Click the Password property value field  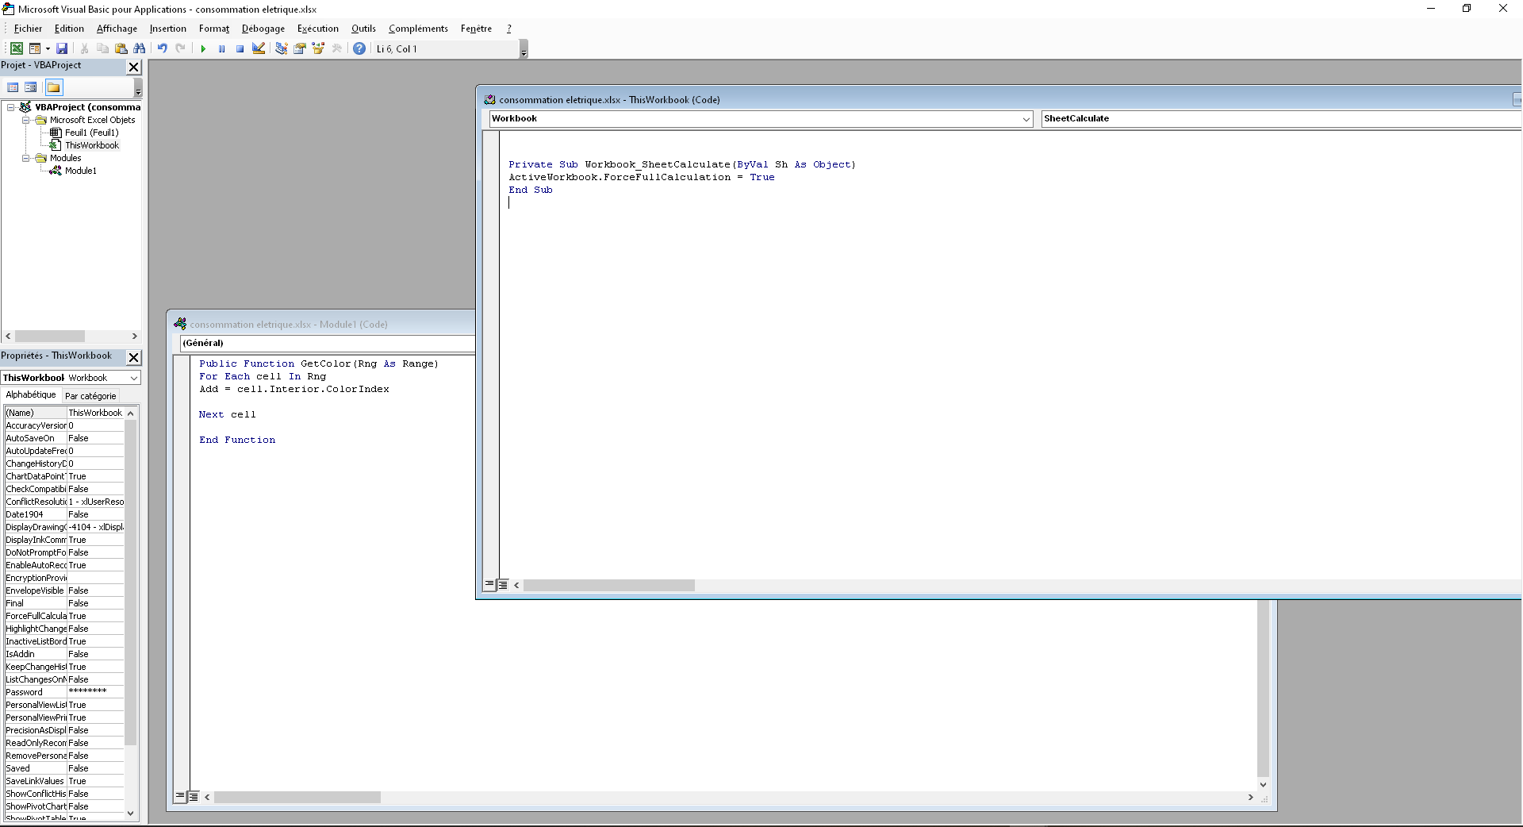coord(96,692)
